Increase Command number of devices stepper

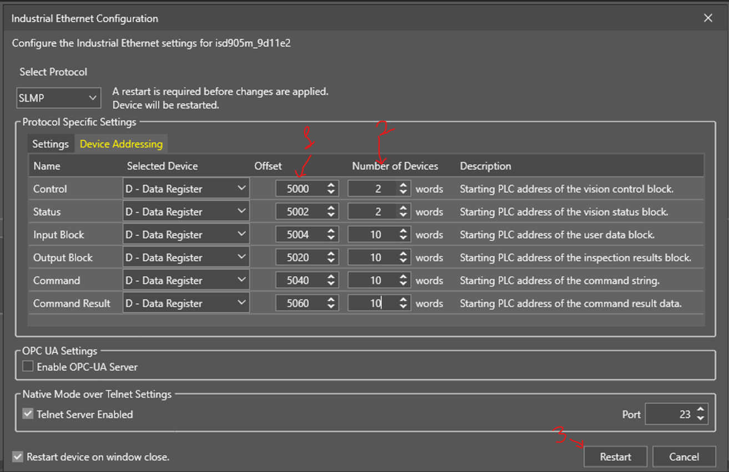(404, 277)
